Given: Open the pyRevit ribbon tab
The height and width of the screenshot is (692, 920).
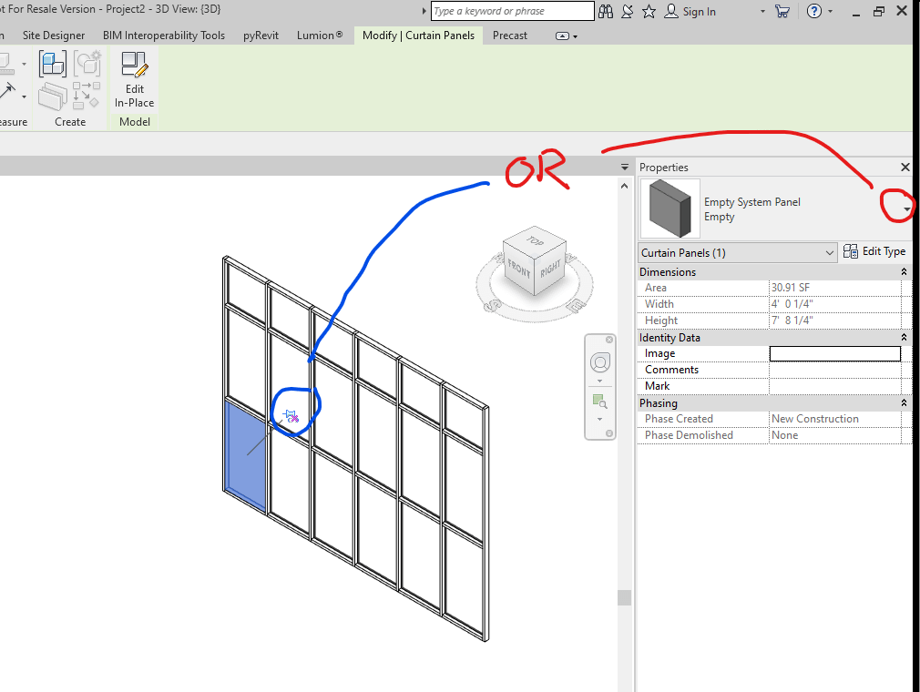Looking at the screenshot, I should [261, 36].
